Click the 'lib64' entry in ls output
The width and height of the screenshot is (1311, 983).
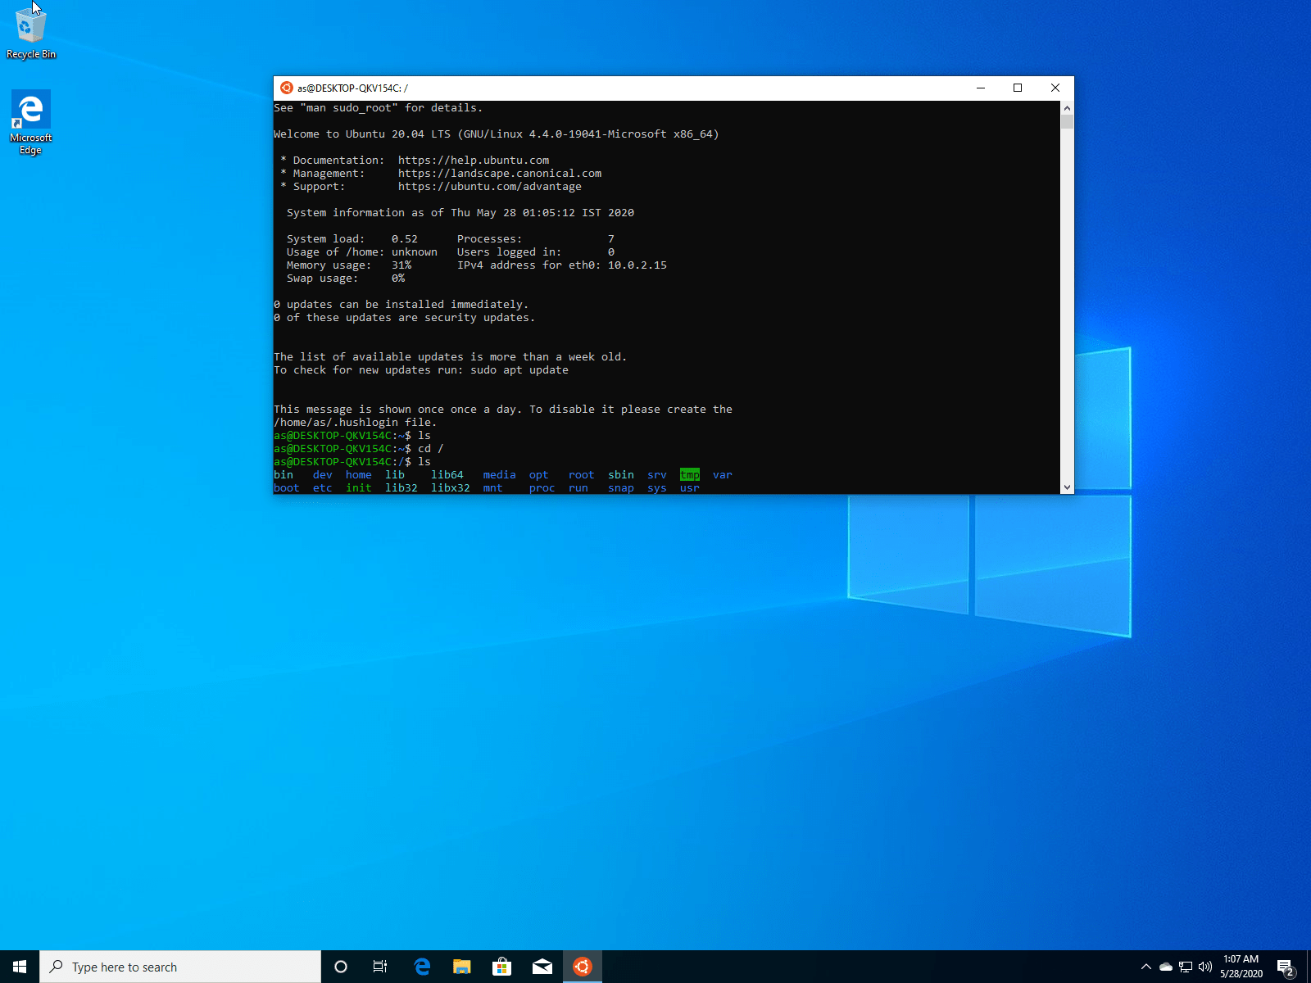tap(447, 475)
